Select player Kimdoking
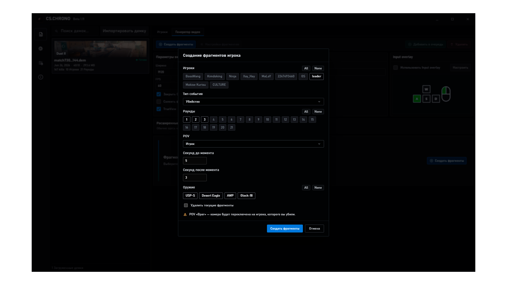Image resolution: width=507 pixels, height=285 pixels. tap(214, 77)
